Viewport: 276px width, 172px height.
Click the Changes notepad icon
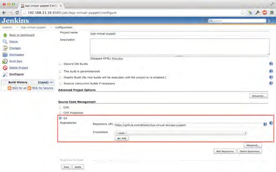point(5,48)
